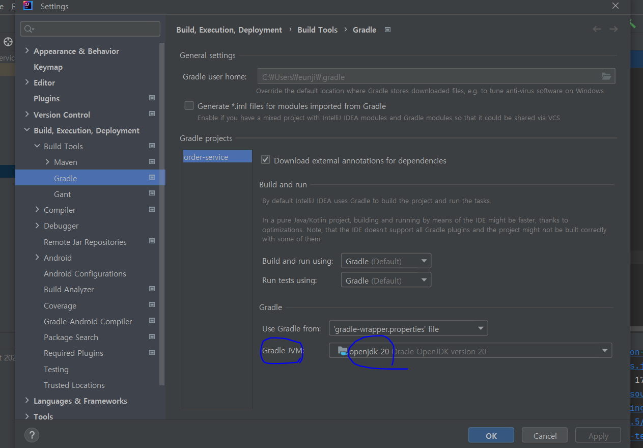Click the project-level settings icon next to Gradle breadcrumb
643x448 pixels.
click(387, 30)
